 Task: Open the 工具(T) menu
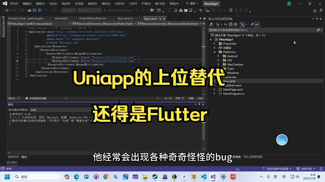coord(133,4)
